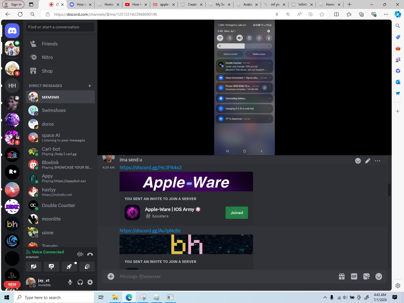
Task: Open hastyy direct message
Action: coord(60,192)
